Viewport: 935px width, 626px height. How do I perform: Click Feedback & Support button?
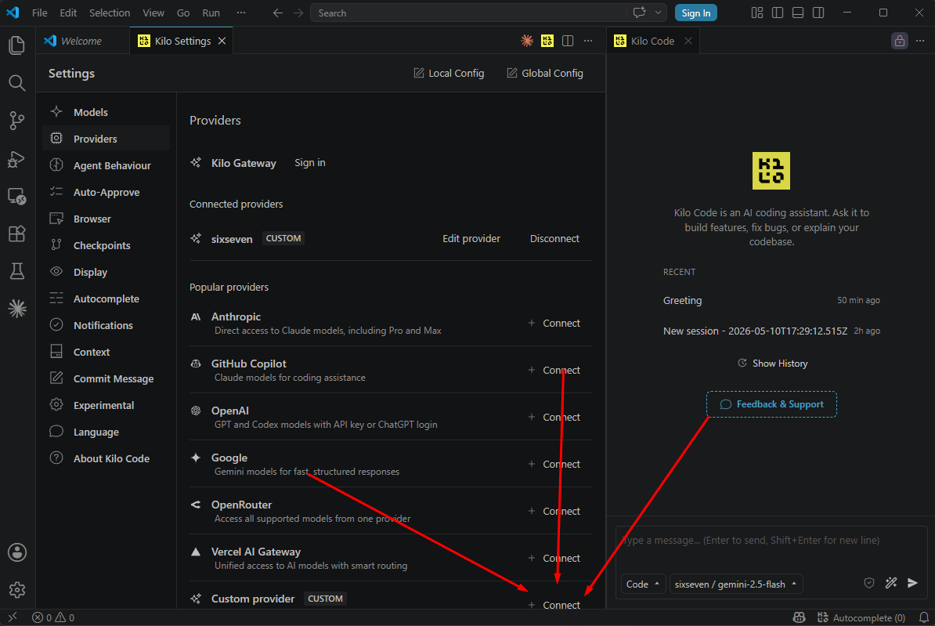(x=771, y=404)
